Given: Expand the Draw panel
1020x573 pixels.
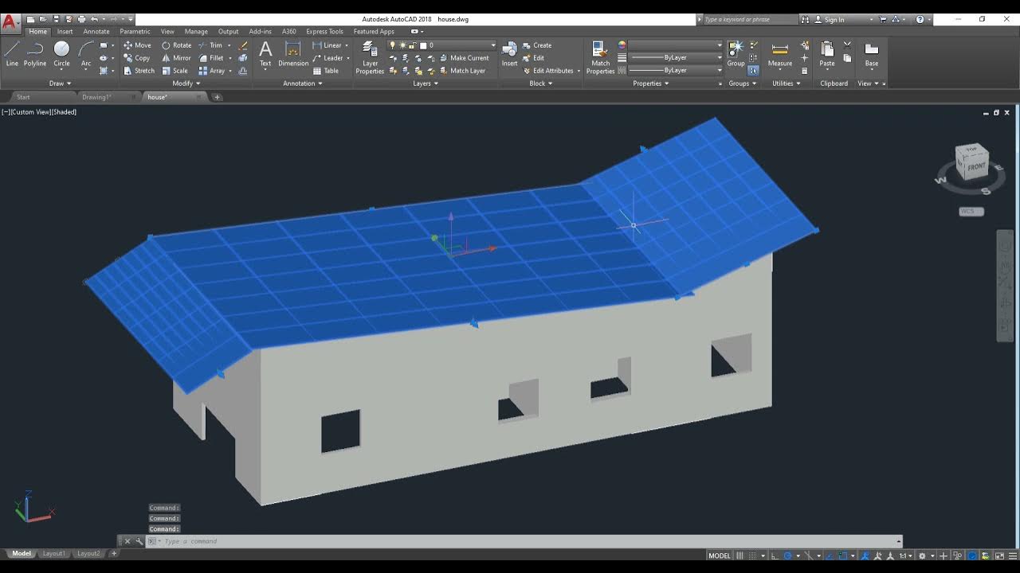Looking at the screenshot, I should tap(60, 84).
